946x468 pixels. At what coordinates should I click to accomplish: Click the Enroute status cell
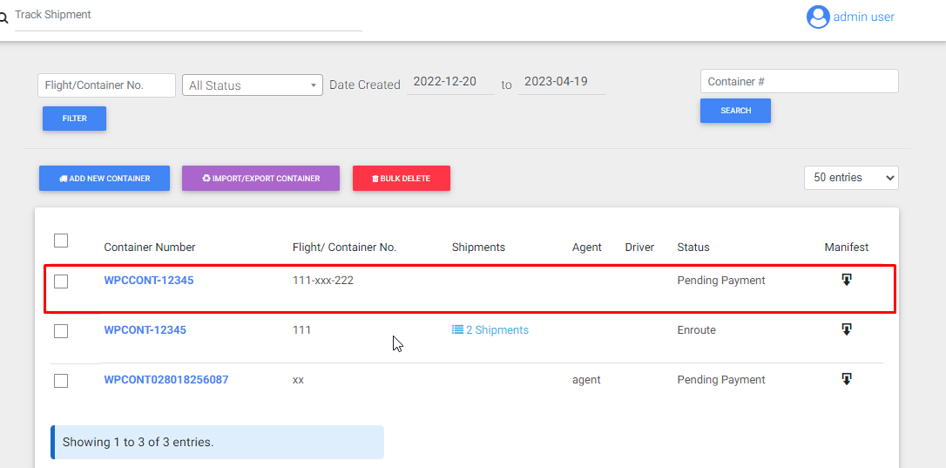point(696,329)
